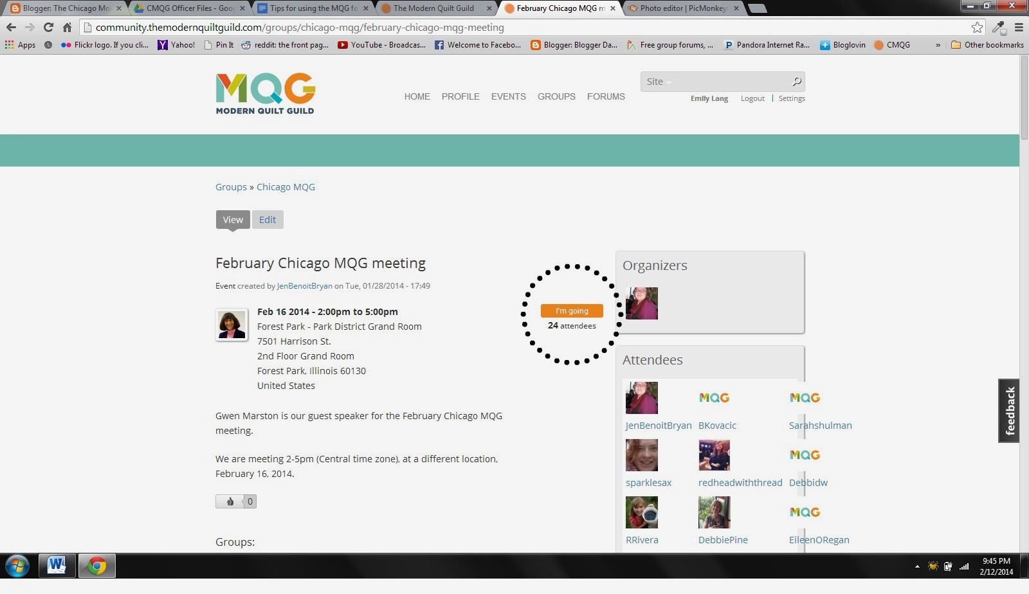Click the event author avatar beside the date
The image size is (1029, 594).
[x=232, y=324]
